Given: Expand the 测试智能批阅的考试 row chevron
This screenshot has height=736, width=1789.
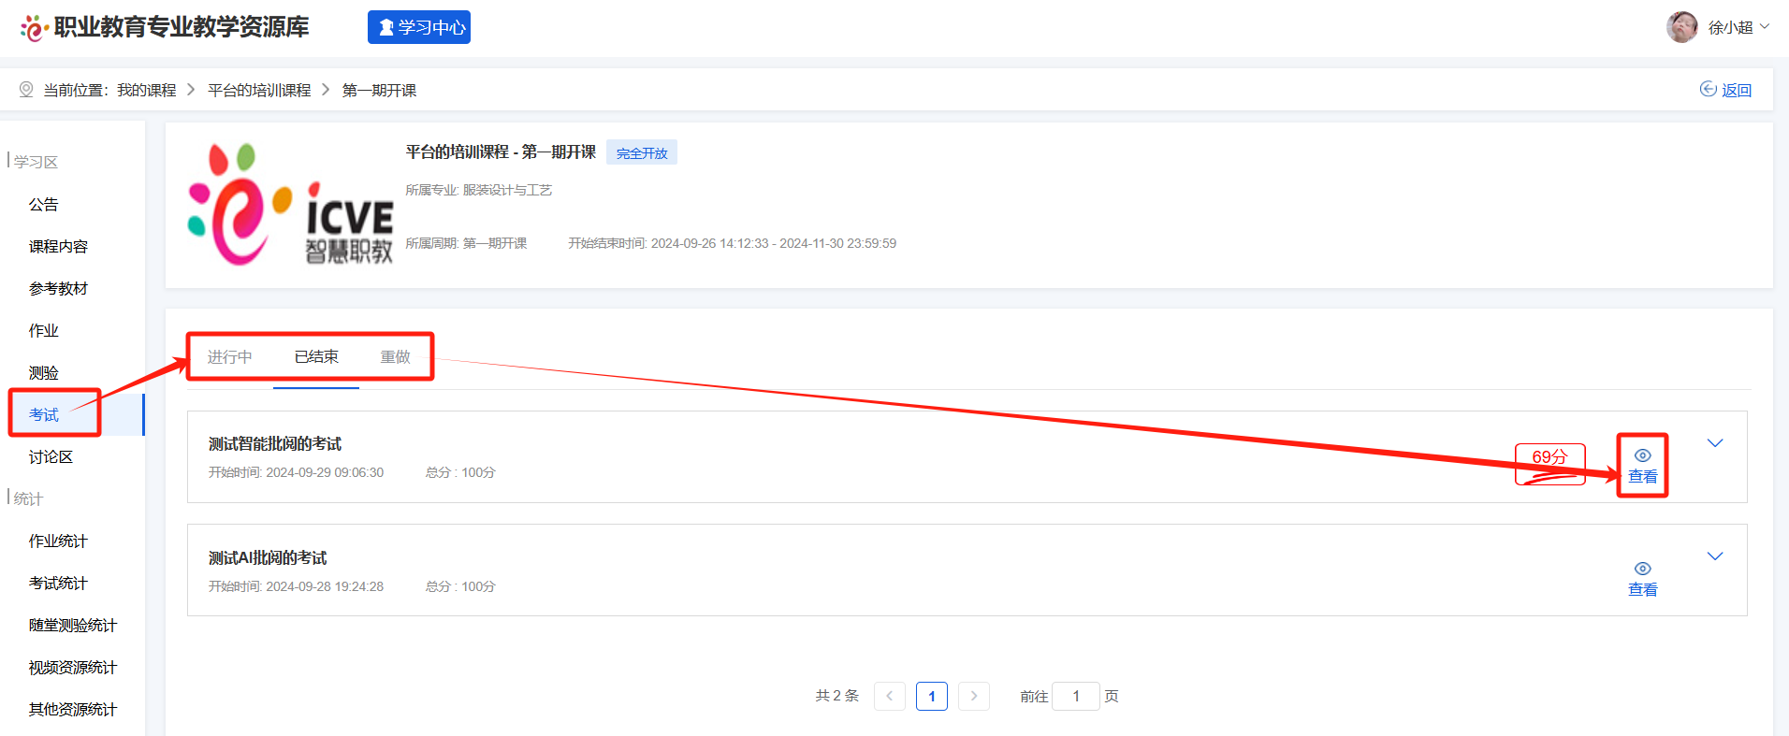Looking at the screenshot, I should pos(1714,443).
